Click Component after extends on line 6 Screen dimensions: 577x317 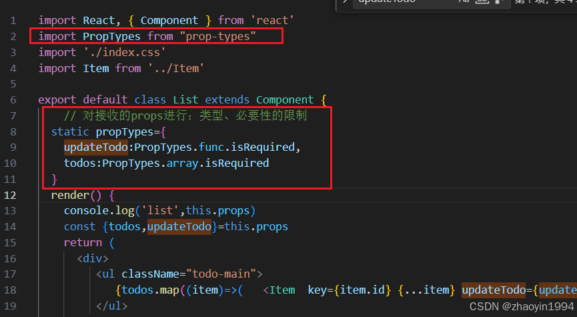coord(285,100)
